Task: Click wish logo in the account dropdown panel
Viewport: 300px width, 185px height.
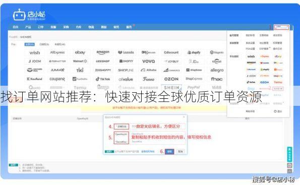Action: [251, 56]
